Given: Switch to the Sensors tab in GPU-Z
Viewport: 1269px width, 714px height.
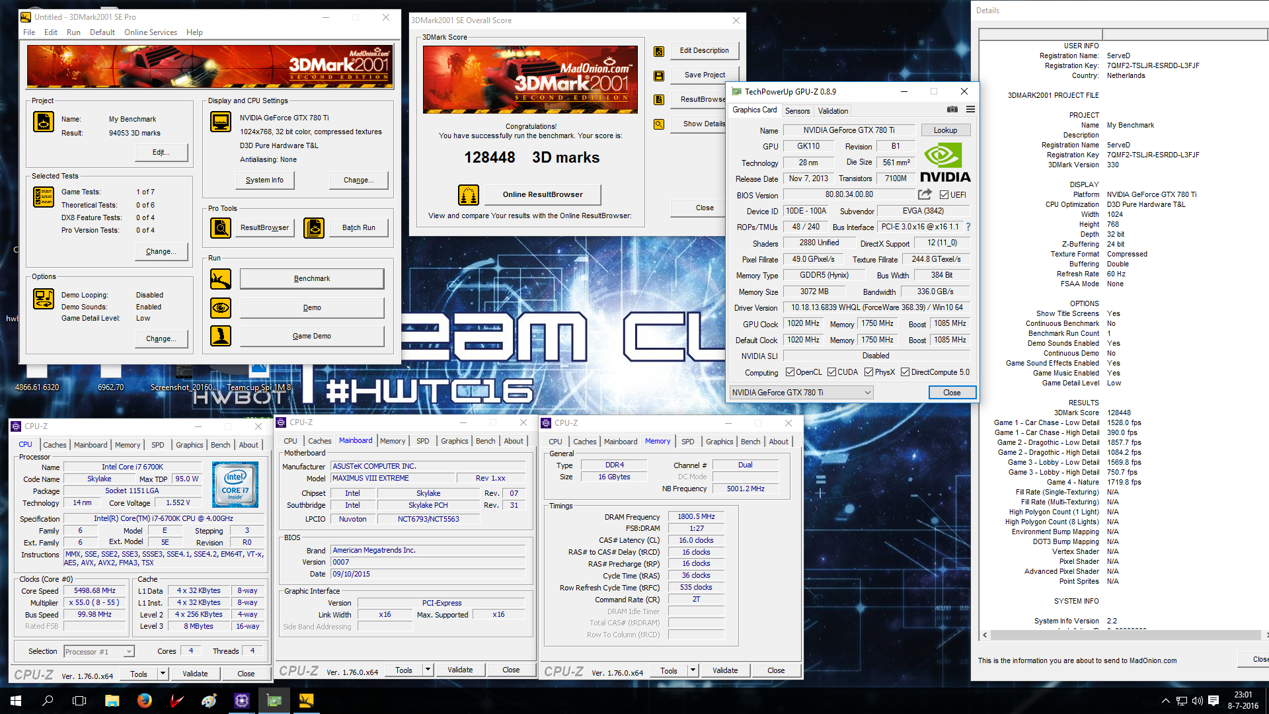Looking at the screenshot, I should coord(797,111).
